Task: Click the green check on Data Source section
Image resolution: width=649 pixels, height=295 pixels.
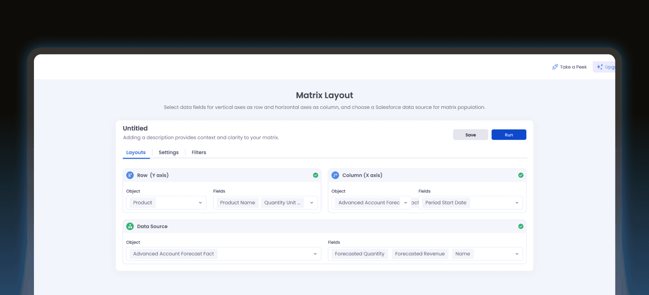Action: 521,226
